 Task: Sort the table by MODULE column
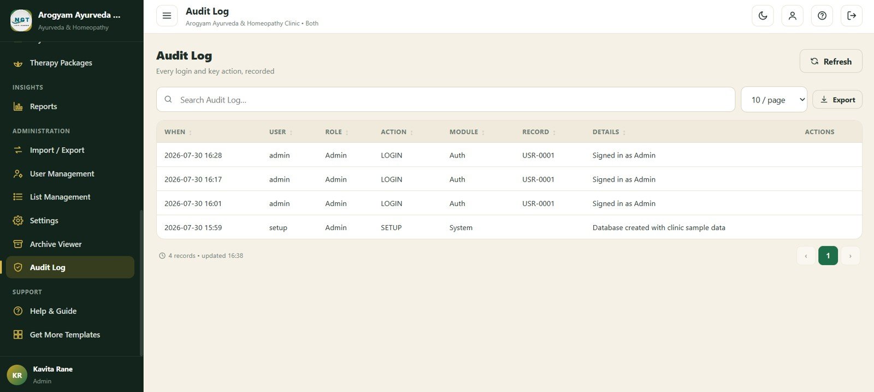[467, 132]
